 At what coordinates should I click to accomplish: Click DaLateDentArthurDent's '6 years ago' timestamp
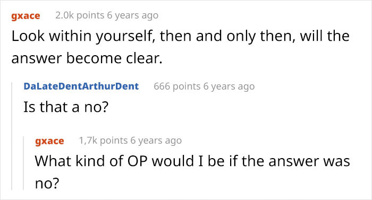point(229,86)
